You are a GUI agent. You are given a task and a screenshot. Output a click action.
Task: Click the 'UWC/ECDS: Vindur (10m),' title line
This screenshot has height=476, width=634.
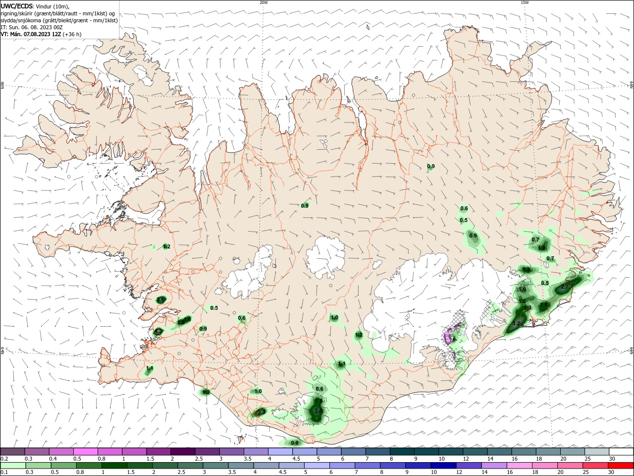pos(35,6)
